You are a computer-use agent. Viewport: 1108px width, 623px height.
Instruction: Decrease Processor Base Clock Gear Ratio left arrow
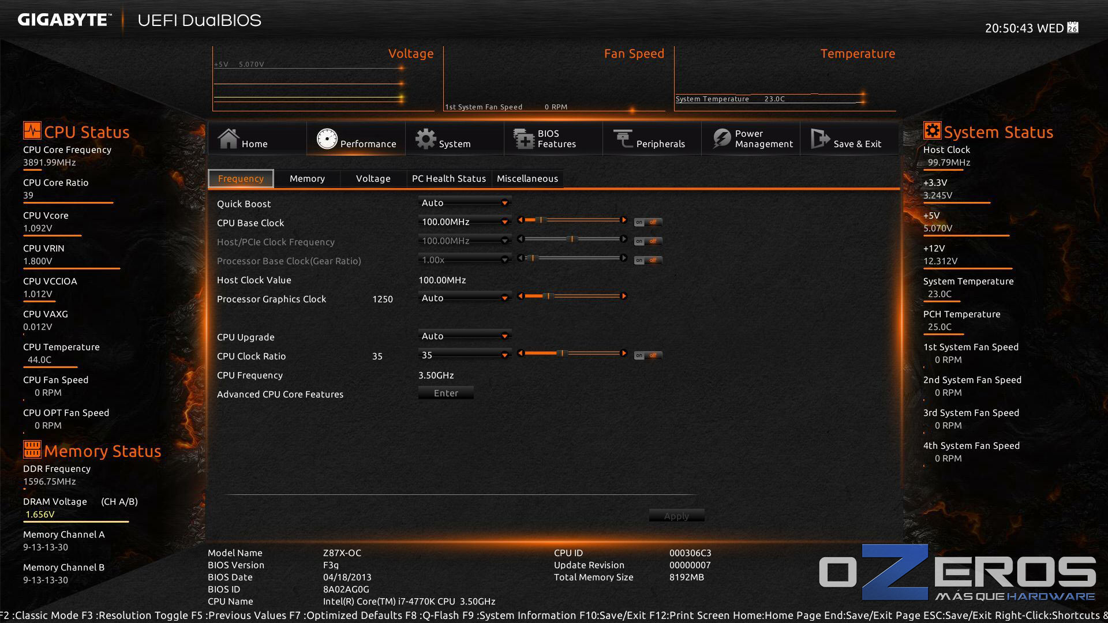click(521, 258)
